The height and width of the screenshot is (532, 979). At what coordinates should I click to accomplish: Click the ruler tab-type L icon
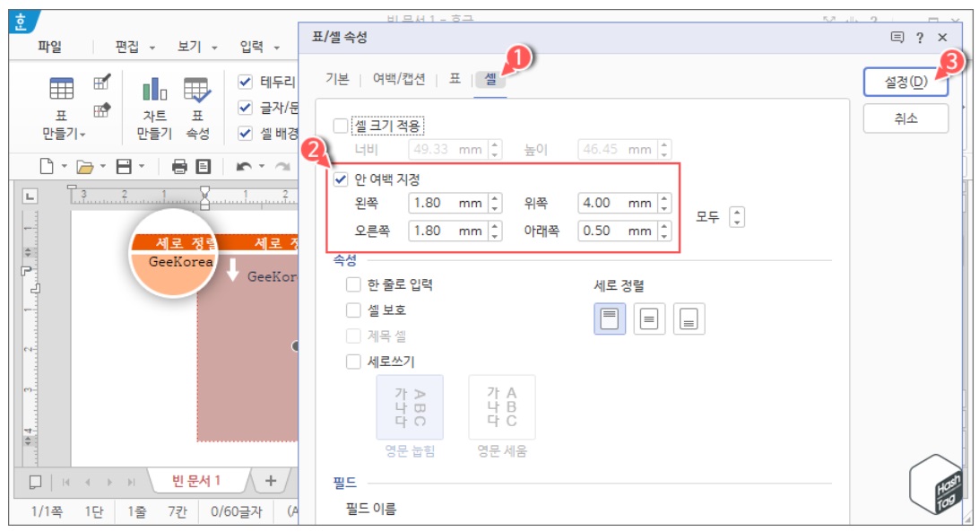30,196
